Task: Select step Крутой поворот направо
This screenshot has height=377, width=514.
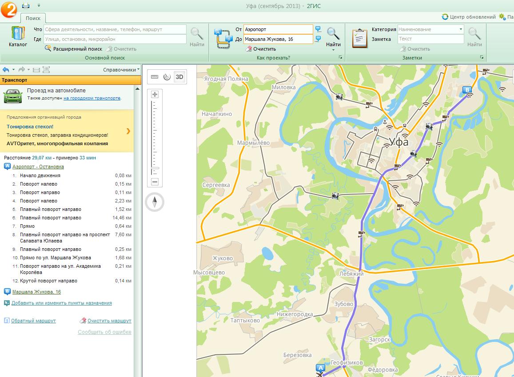Action: pyautogui.click(x=72, y=281)
